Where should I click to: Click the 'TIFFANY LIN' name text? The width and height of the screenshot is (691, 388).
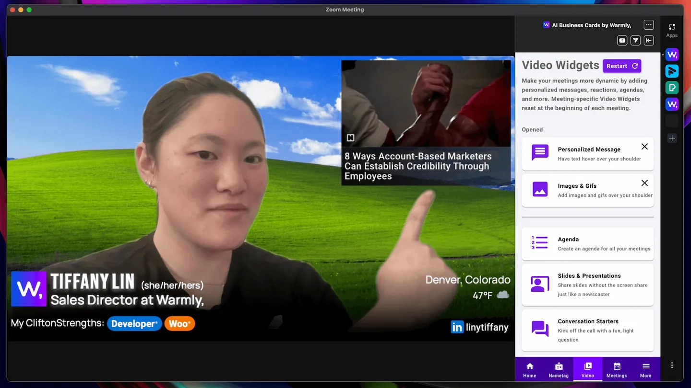(92, 282)
